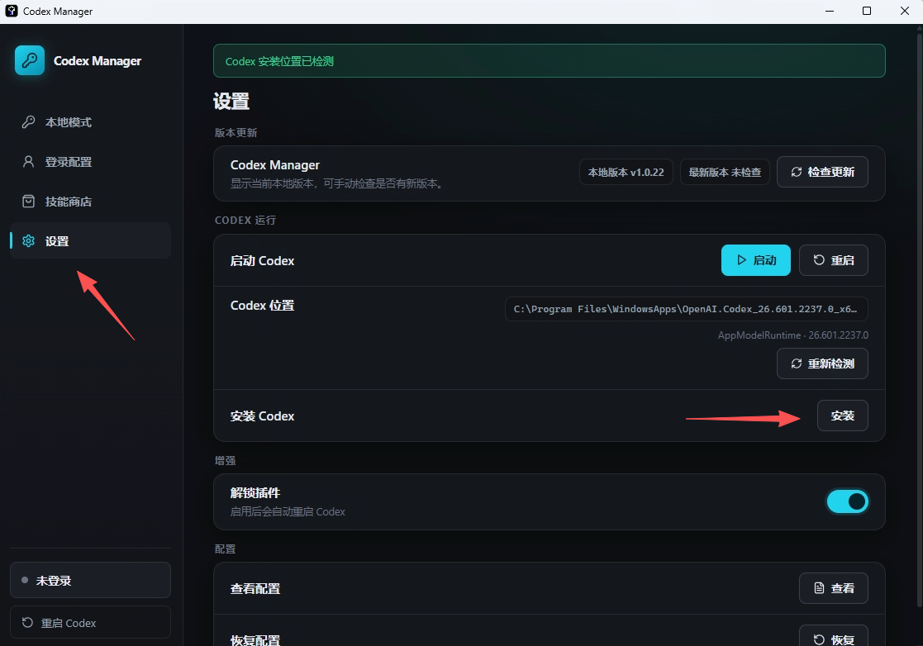Click the shopping bag icon next to 技能商店

28,202
